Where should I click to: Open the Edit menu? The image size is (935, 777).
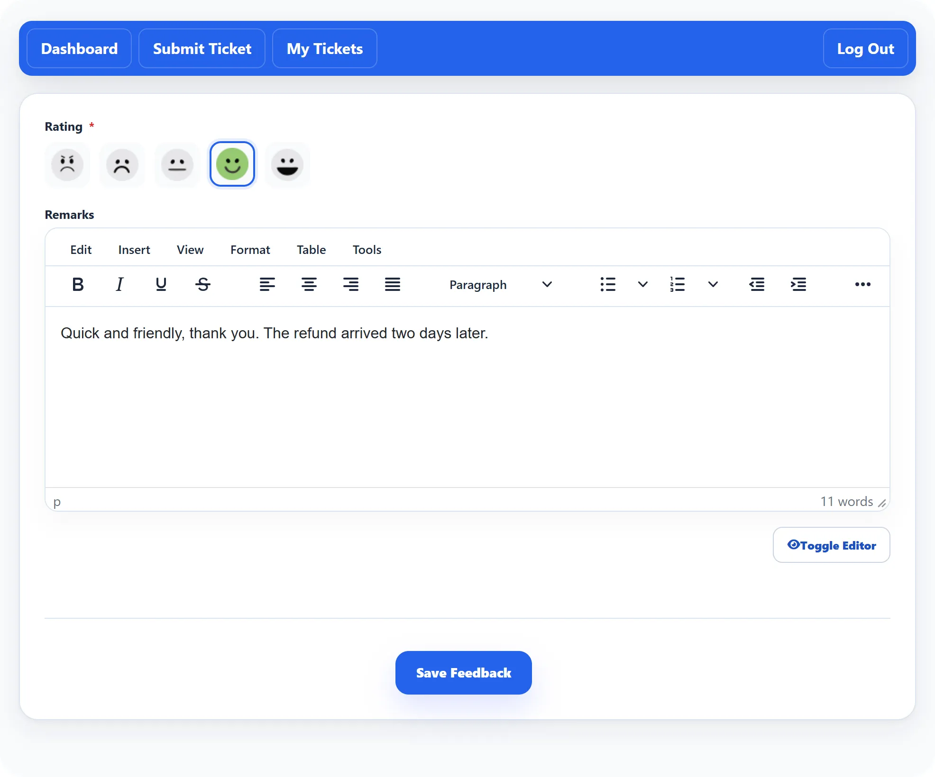pyautogui.click(x=81, y=250)
